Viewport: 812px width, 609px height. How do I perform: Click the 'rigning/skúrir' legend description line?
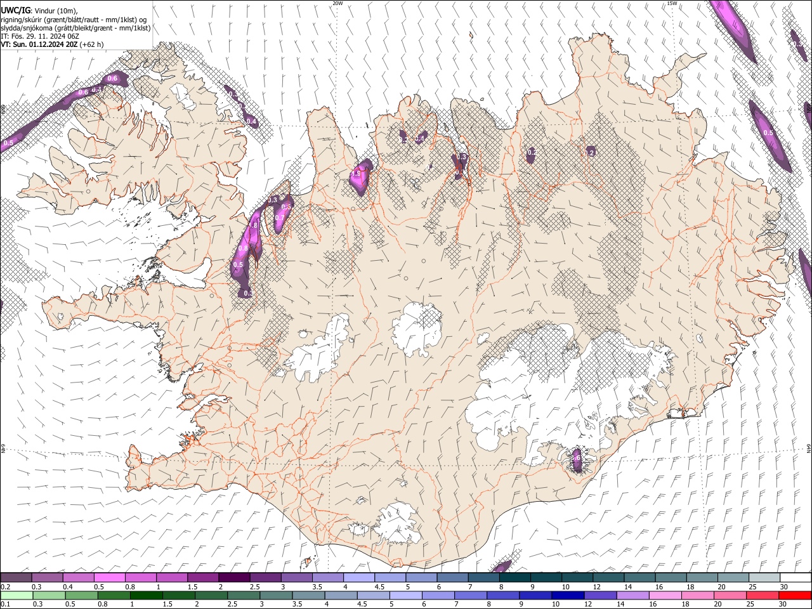[74, 20]
